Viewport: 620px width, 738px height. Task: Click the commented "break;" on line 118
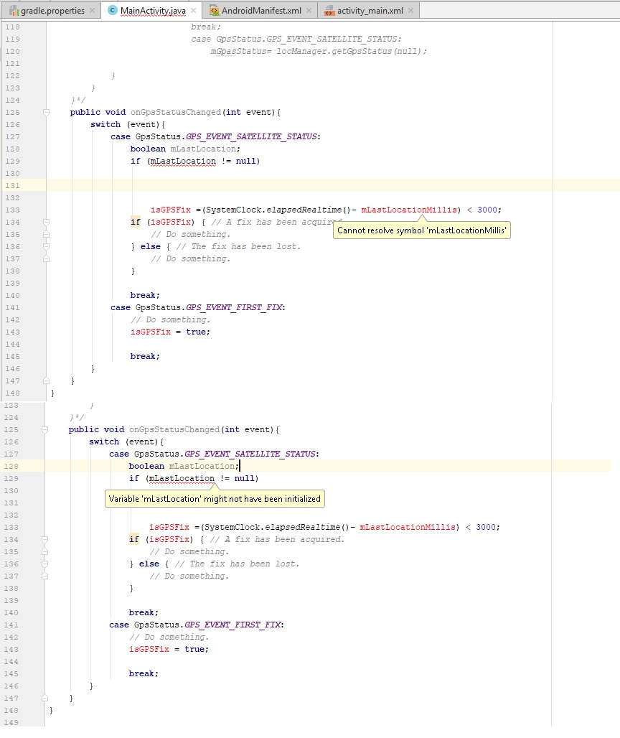pos(205,27)
